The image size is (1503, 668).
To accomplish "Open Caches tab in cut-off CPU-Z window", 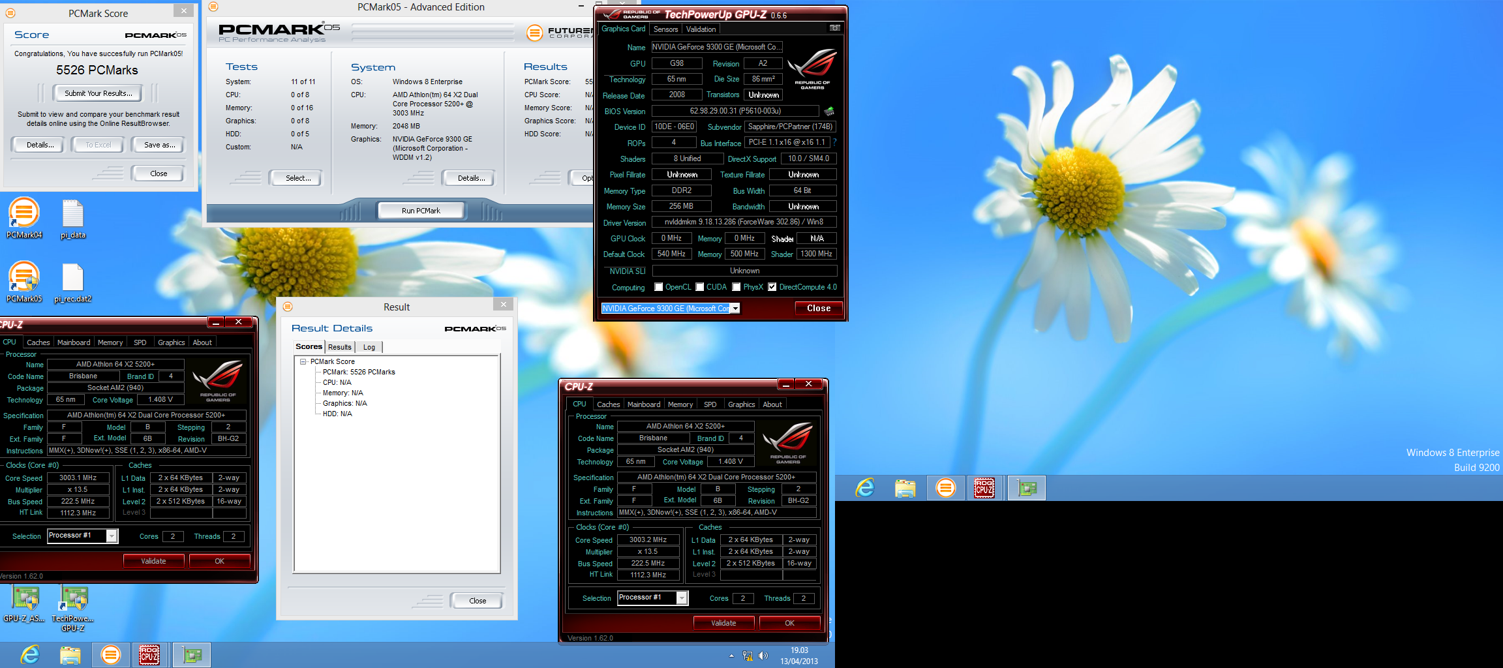I will [38, 342].
